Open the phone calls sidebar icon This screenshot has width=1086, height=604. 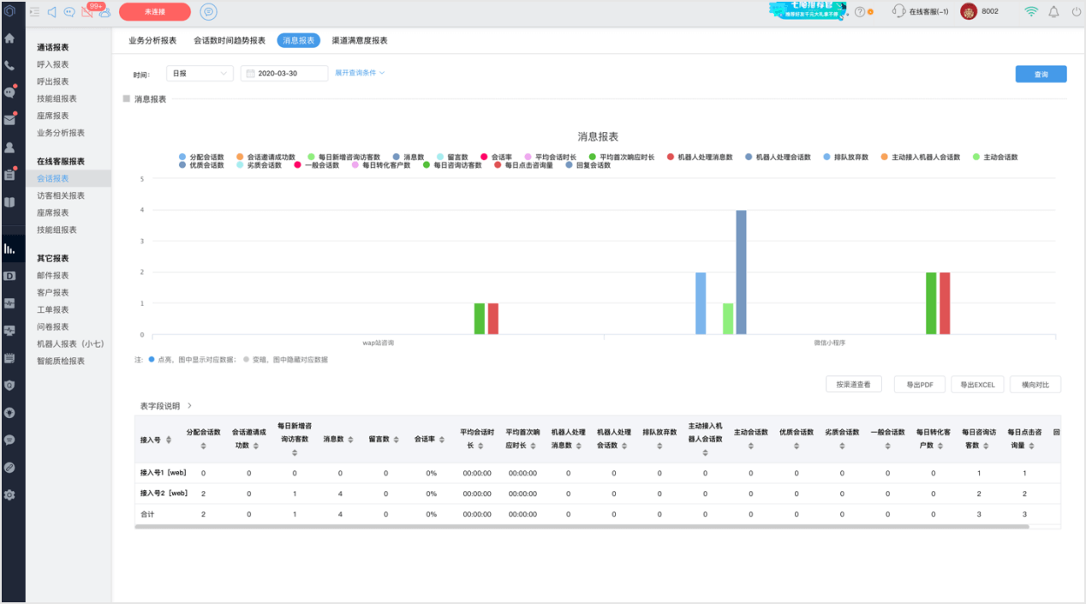point(9,65)
